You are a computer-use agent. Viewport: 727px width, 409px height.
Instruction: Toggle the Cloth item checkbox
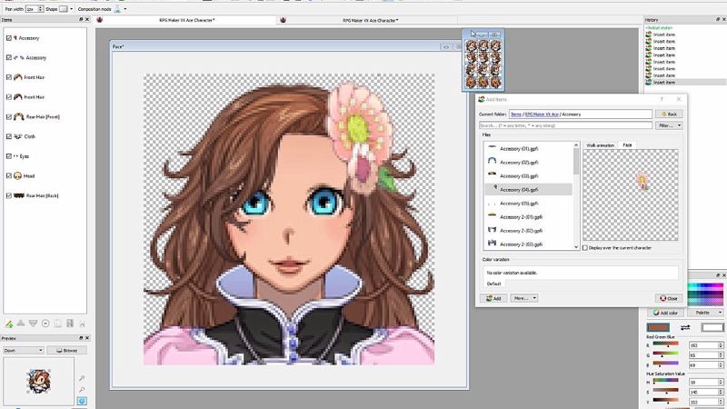[x=9, y=136]
